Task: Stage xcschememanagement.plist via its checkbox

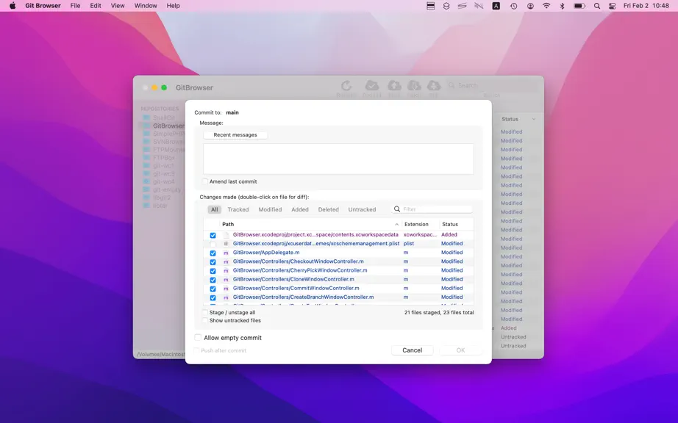Action: [x=213, y=244]
